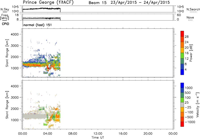This screenshot has height=139, width=200.
Task: Click the "Power [dB]" colorbar label
Action: tap(191, 53)
